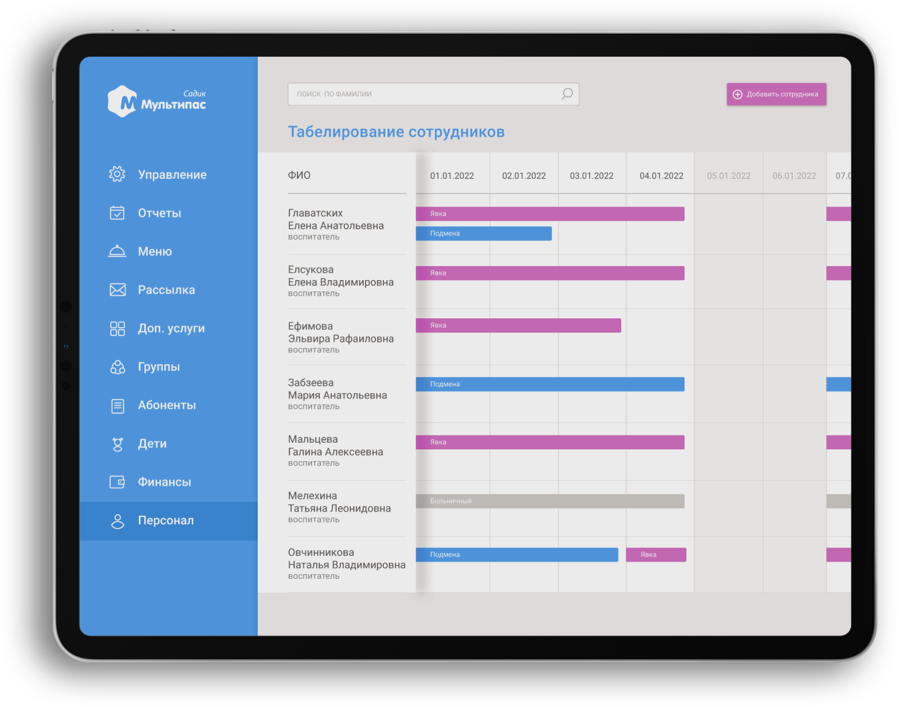
Task: Open employee Главатских Елена Анатольевна
Action: point(336,224)
